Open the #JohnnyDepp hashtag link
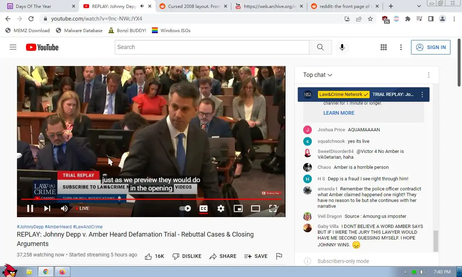This screenshot has height=277, width=462. 30,227
